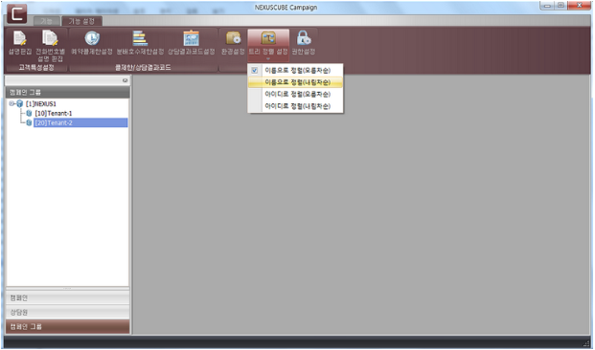Select the [10]Tenant-1 tree item
This screenshot has height=350, width=595.
54,113
